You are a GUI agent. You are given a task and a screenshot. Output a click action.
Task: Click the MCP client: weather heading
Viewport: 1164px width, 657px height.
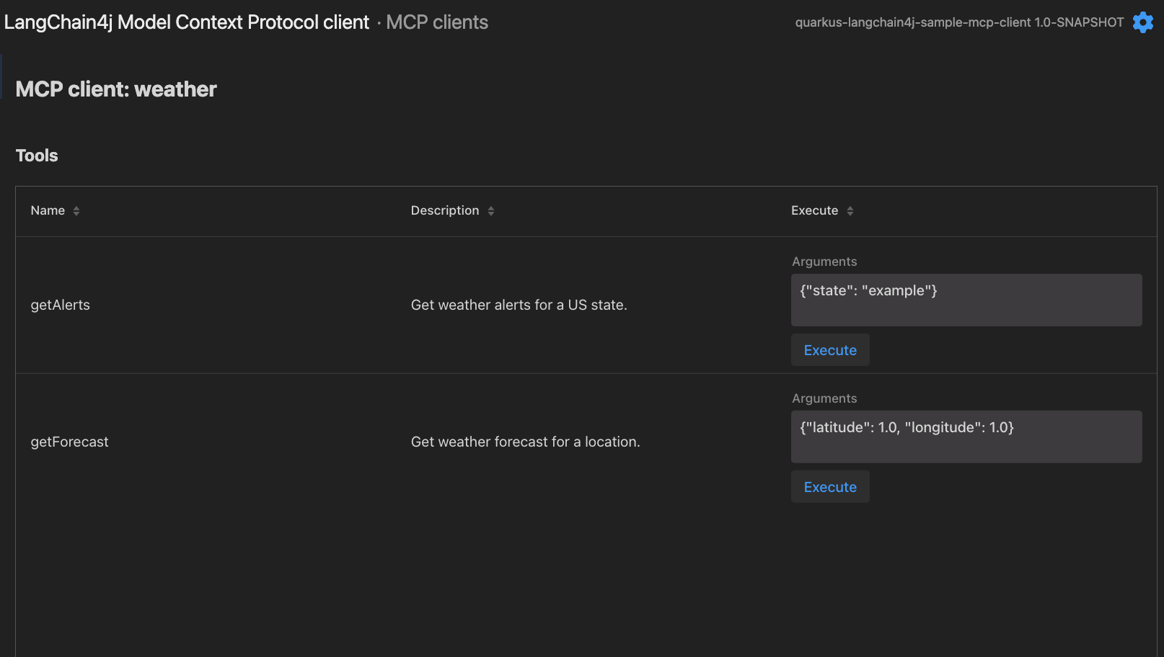pyautogui.click(x=115, y=89)
